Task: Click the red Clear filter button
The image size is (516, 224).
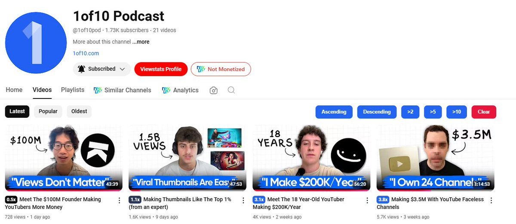Action: pos(484,112)
